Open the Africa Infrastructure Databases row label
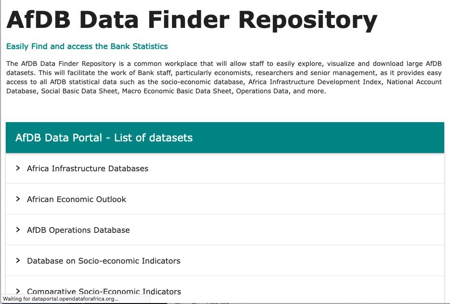 coord(88,168)
